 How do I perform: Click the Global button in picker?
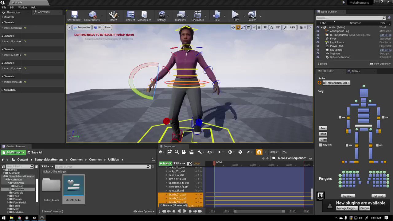point(323,140)
